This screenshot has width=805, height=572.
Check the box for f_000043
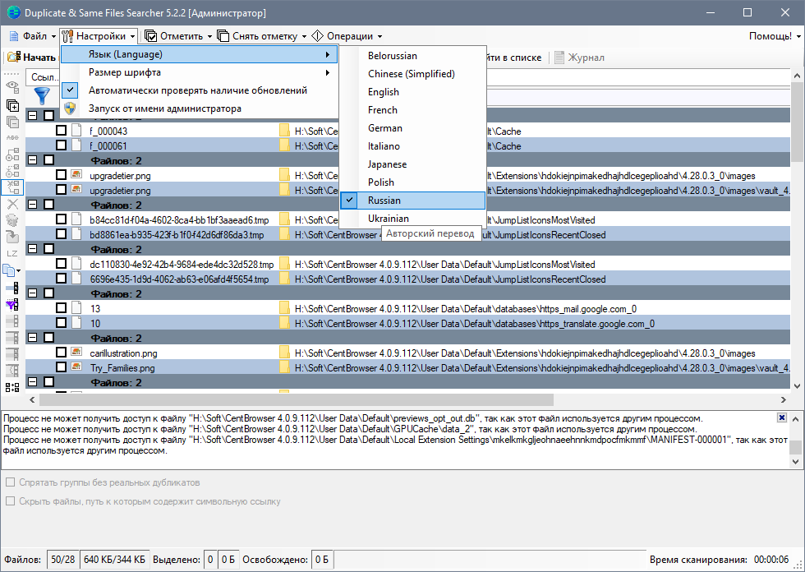tap(61, 131)
